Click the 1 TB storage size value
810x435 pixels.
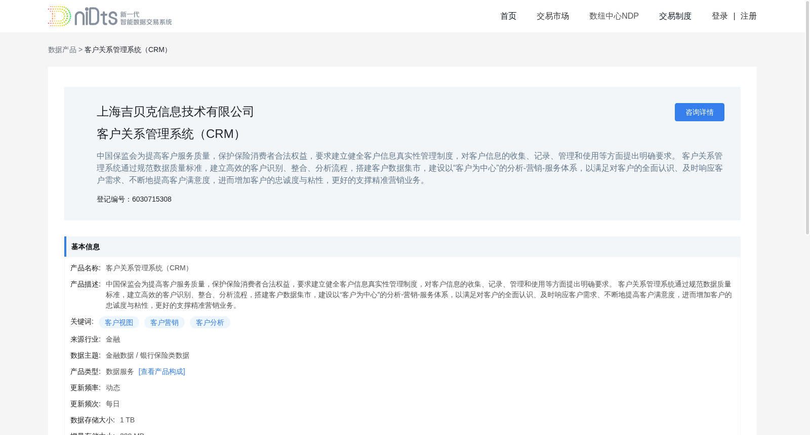[127, 420]
